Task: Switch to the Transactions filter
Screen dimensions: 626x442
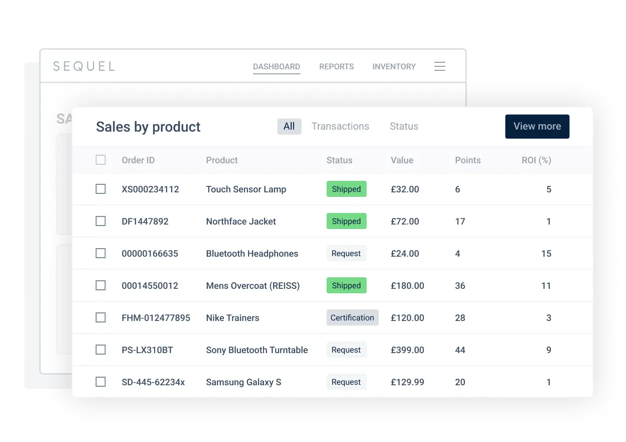Action: pyautogui.click(x=340, y=126)
